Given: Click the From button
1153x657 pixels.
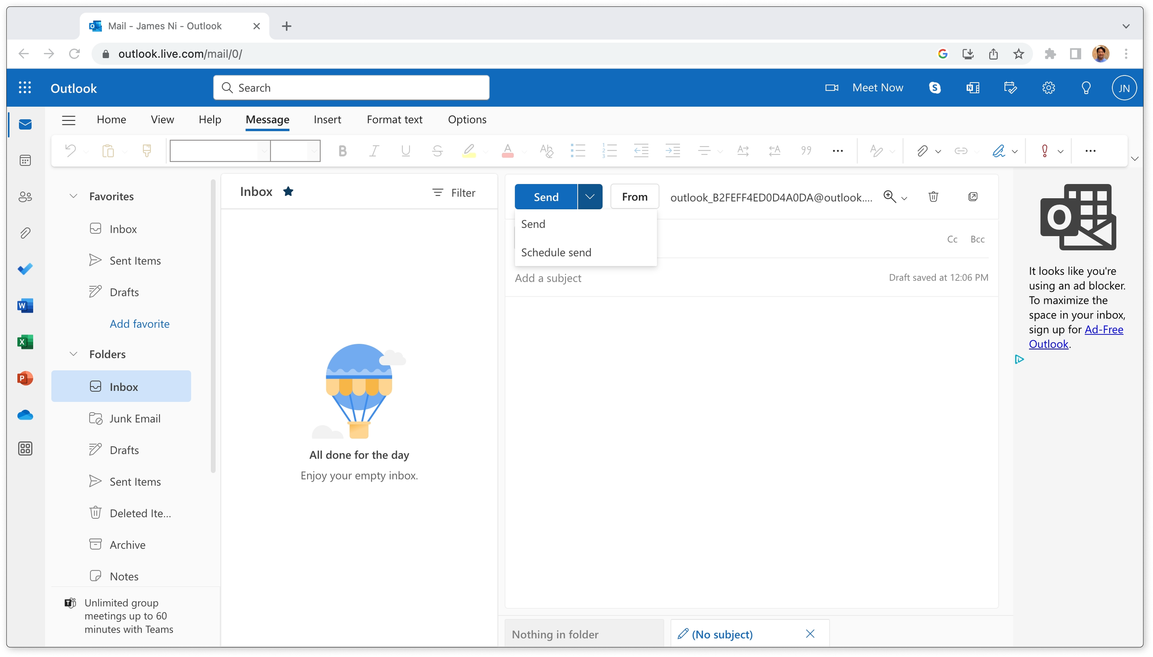Looking at the screenshot, I should pyautogui.click(x=634, y=197).
